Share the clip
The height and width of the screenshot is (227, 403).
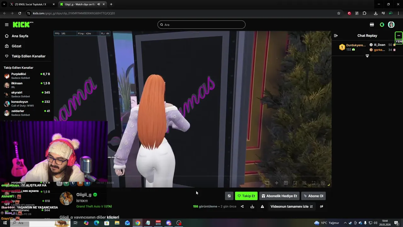tap(242, 207)
